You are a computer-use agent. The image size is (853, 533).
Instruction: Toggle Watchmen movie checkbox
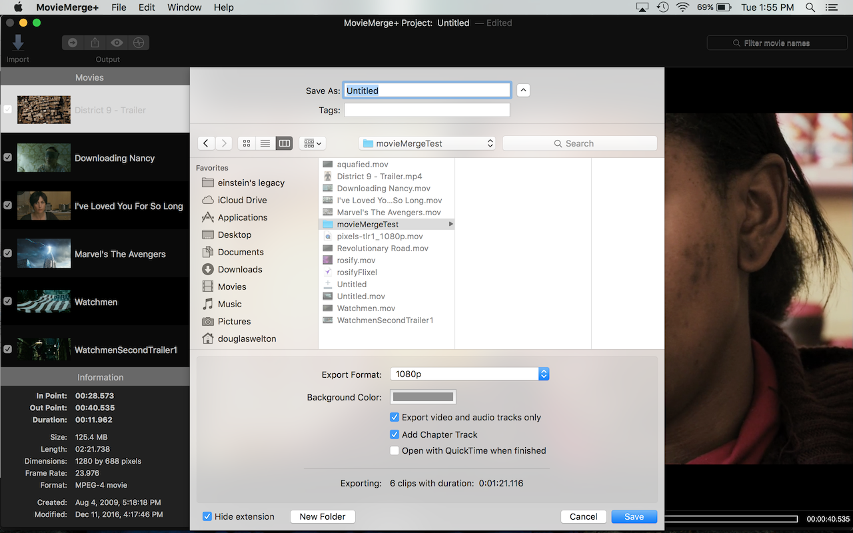coord(7,301)
